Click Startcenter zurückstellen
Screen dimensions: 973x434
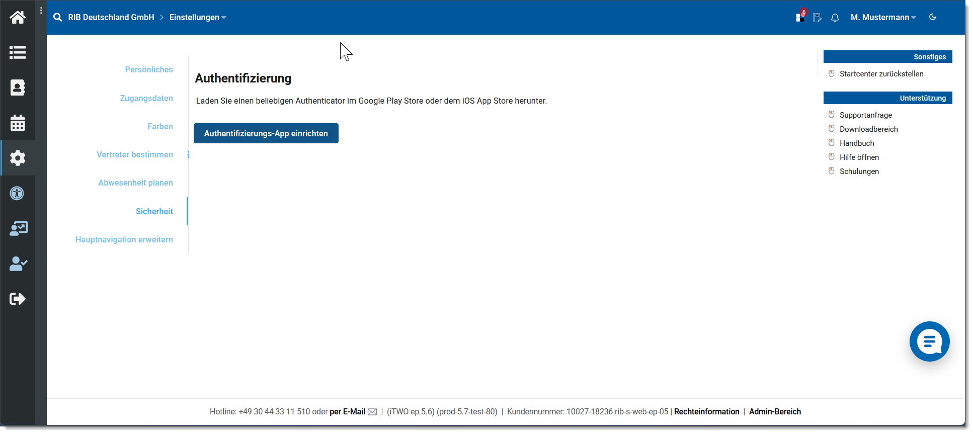[881, 74]
